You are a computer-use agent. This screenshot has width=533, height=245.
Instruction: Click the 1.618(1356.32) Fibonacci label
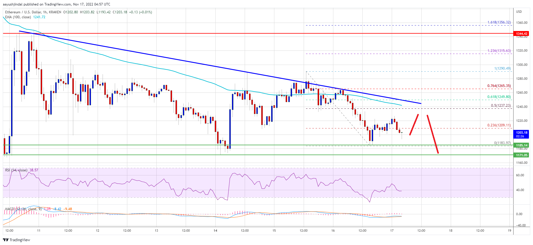pos(499,22)
